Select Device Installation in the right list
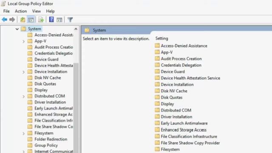This screenshot has width=272, height=153. point(177,85)
